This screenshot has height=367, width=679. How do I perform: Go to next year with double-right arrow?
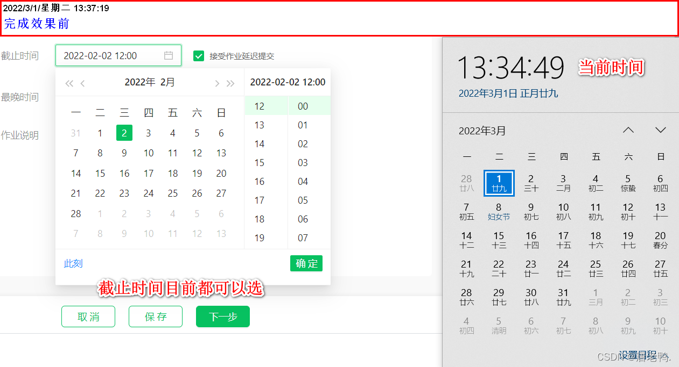tap(230, 83)
